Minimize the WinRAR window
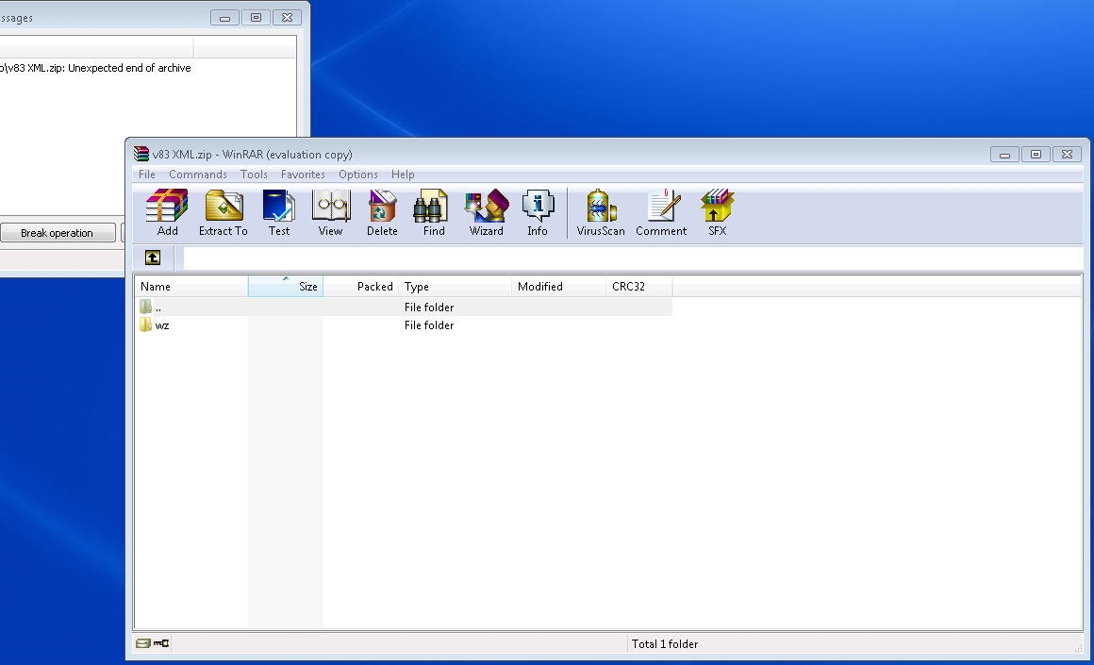 pyautogui.click(x=1004, y=154)
